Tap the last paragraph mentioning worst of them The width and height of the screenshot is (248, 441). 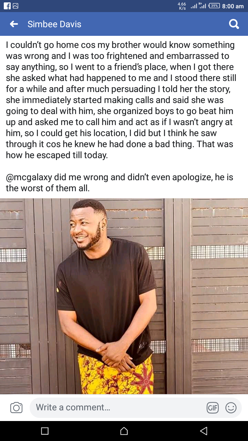pos(120,183)
